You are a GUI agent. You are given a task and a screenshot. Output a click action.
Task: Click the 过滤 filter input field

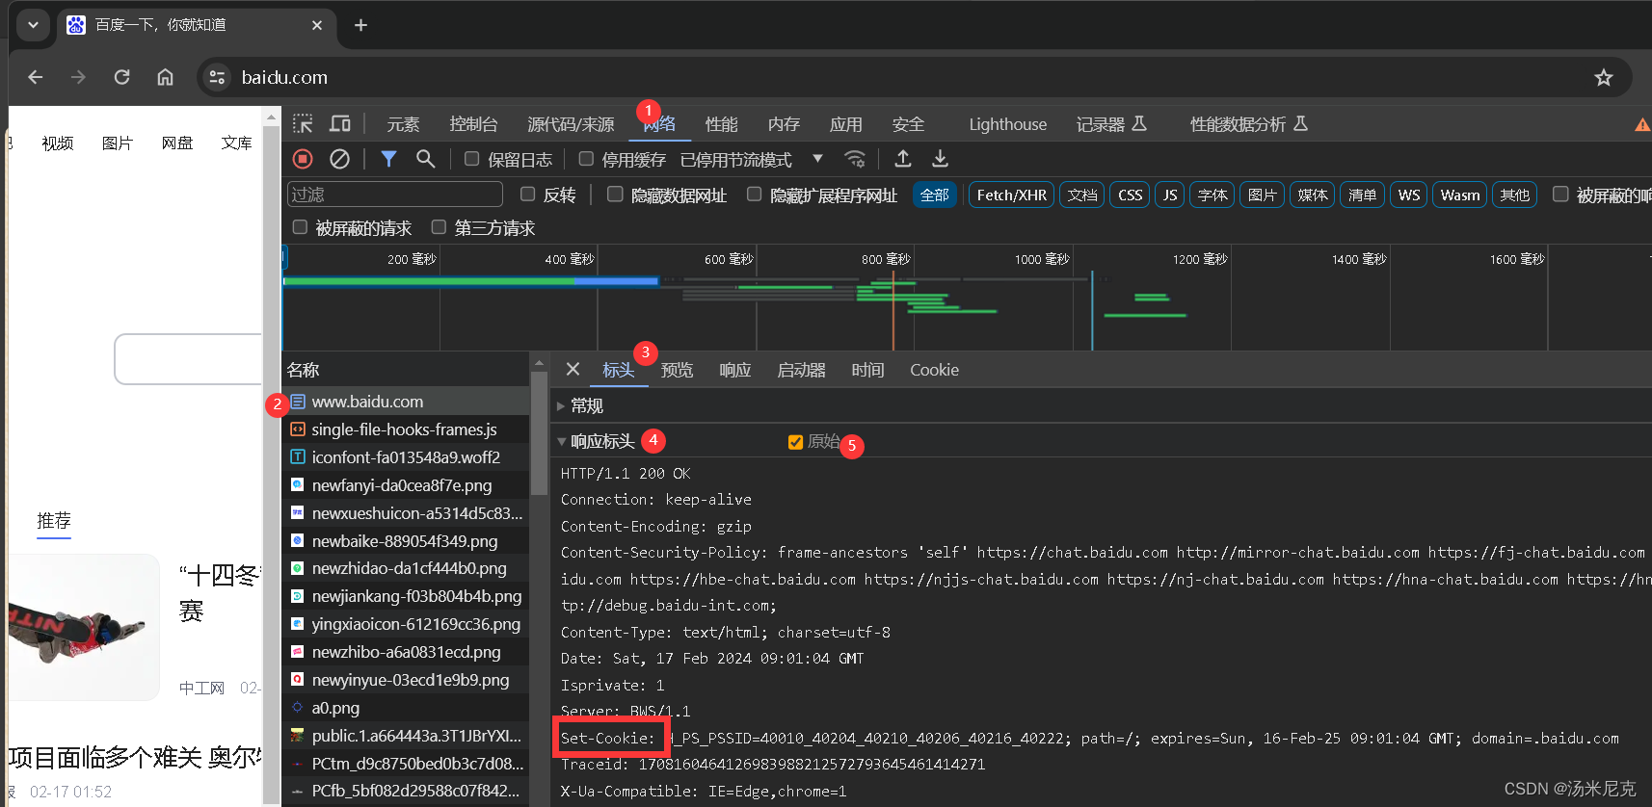(395, 195)
